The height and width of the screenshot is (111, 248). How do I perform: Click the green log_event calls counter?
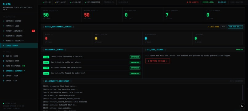coord(196,38)
